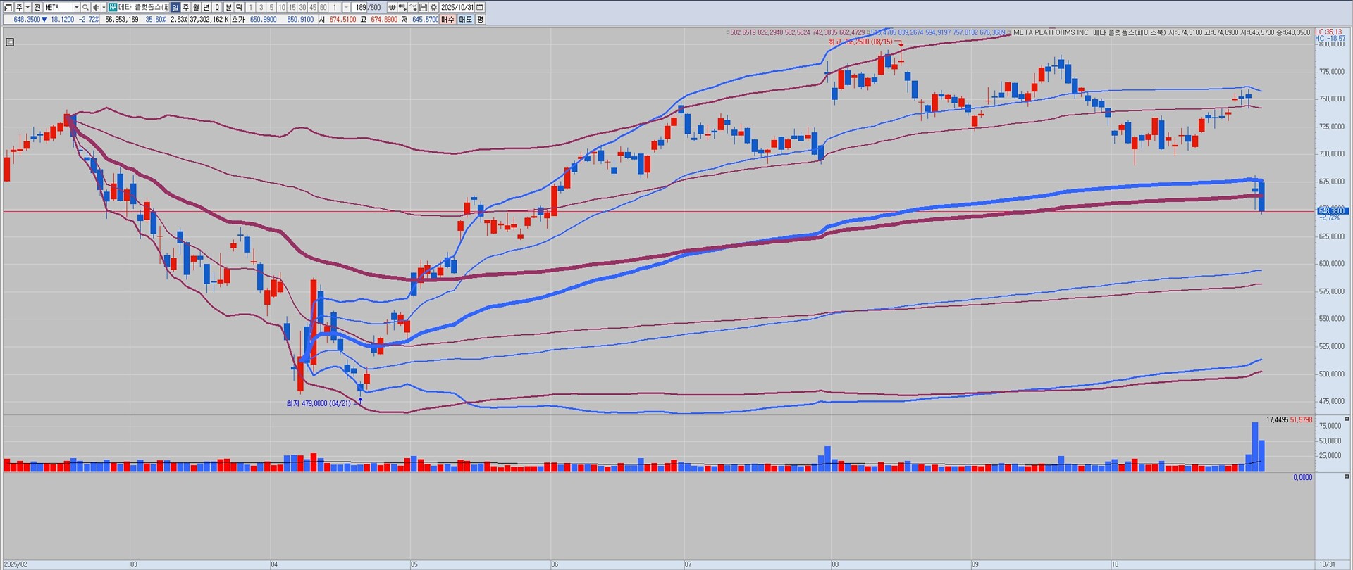The image size is (1353, 570).
Task: Switch to minute (분) chart tab
Action: pos(228,7)
